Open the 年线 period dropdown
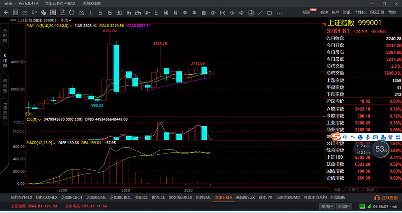The image size is (402, 213). click(x=66, y=20)
